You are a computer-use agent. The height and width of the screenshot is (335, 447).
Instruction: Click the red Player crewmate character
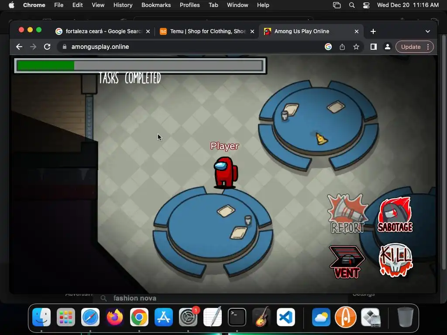point(226,172)
